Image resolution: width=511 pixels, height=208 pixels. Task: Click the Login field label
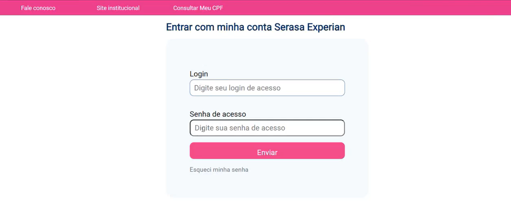tap(199, 74)
